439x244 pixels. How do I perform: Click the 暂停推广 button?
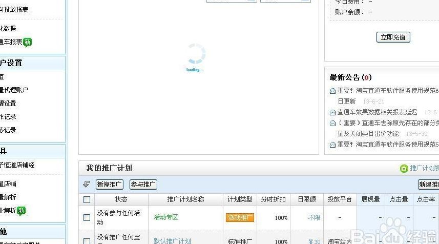[110, 185]
